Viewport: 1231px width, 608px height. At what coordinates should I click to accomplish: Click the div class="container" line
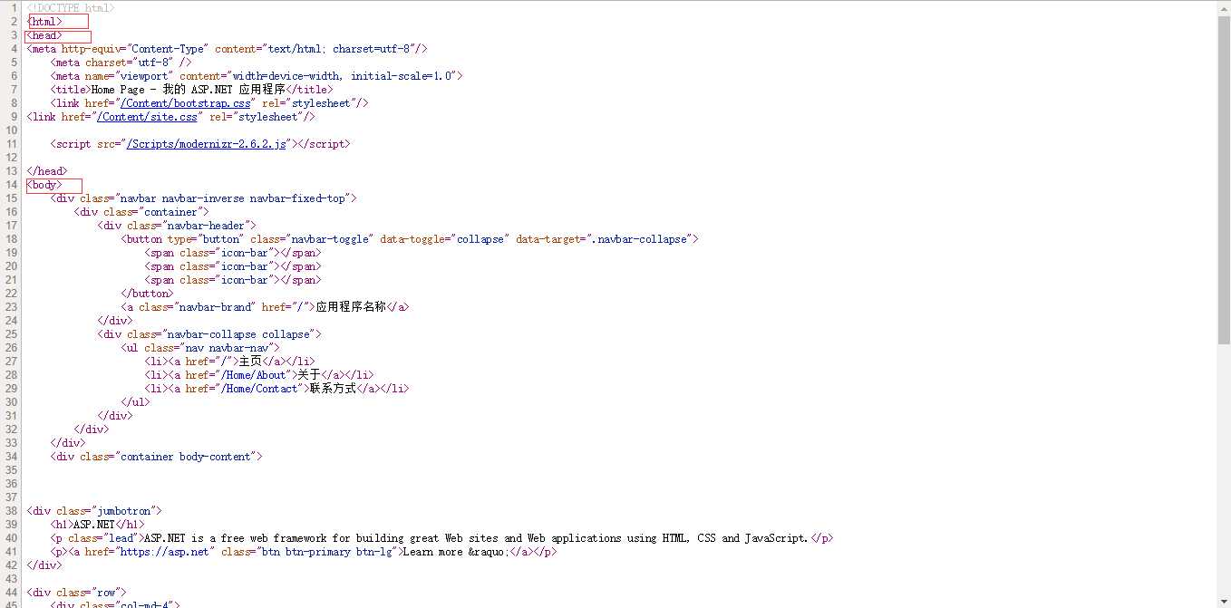pyautogui.click(x=141, y=212)
